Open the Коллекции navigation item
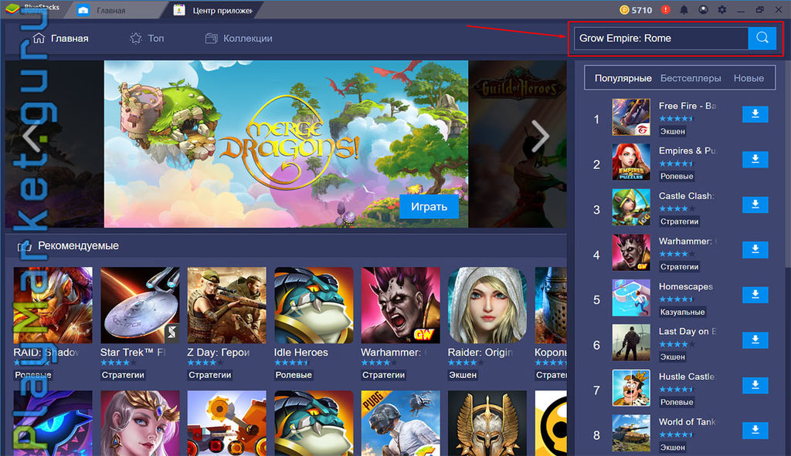Viewport: 791px width, 456px height. 239,39
